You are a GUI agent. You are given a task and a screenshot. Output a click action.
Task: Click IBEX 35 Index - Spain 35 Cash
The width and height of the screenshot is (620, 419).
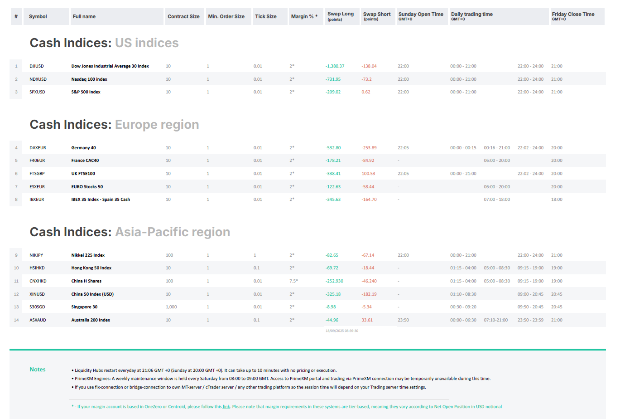click(x=101, y=200)
